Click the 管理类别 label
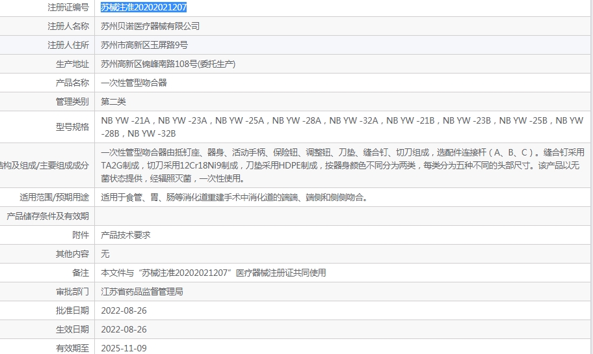Image resolution: width=593 pixels, height=354 pixels. click(72, 102)
